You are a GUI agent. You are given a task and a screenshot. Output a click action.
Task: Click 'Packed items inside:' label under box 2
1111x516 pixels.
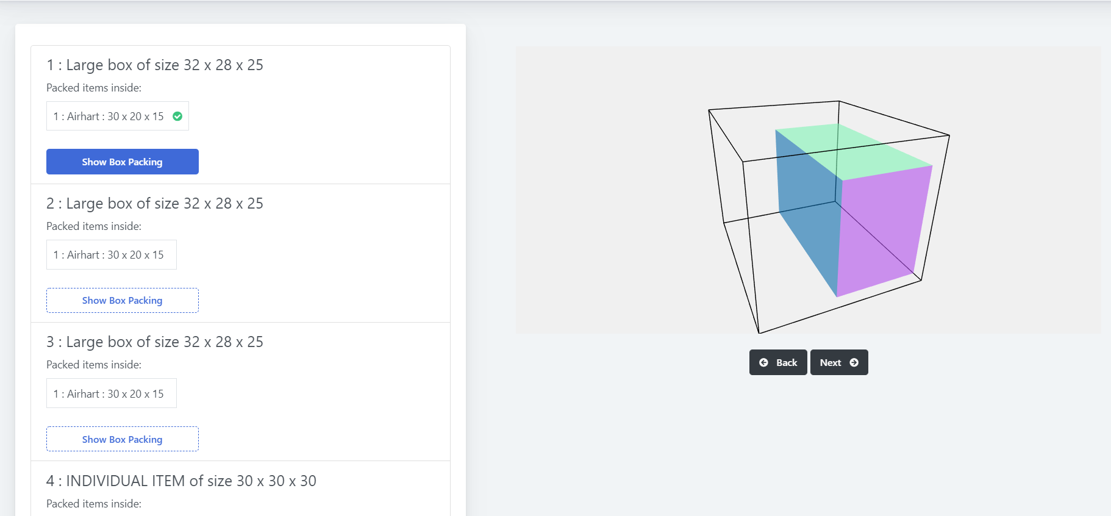pyautogui.click(x=94, y=226)
